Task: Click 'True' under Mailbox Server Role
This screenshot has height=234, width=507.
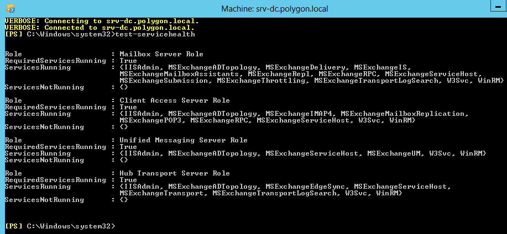Action: click(128, 61)
